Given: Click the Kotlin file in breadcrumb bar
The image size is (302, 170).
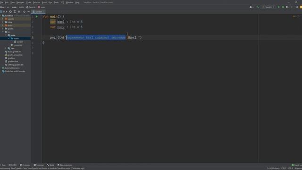Looking at the screenshot, I should (x=31, y=7).
